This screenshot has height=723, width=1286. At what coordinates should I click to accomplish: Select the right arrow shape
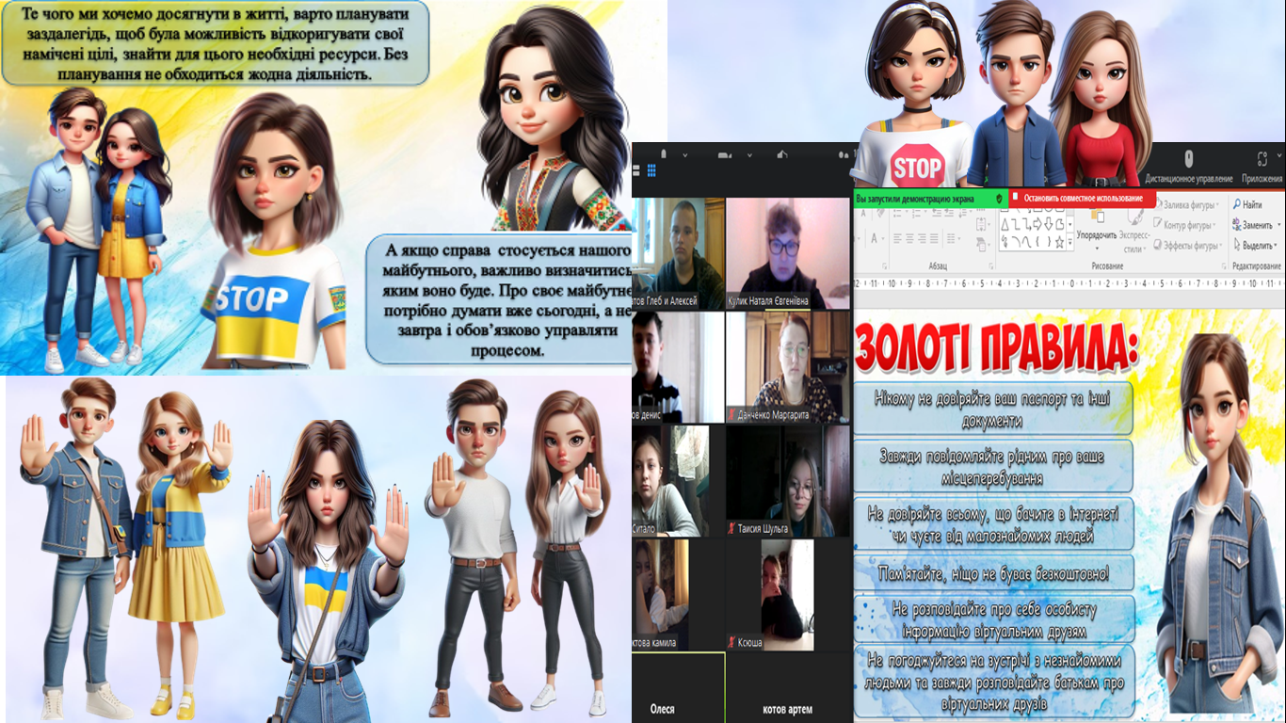[x=1037, y=224]
